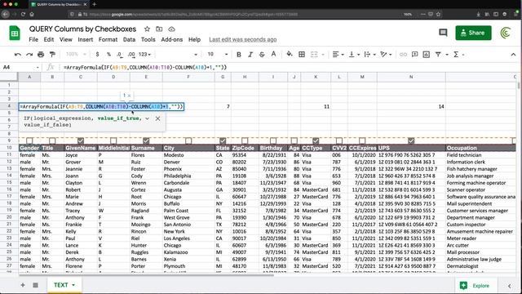
Task: Expand the IF function help details
Action: pyautogui.click(x=147, y=118)
